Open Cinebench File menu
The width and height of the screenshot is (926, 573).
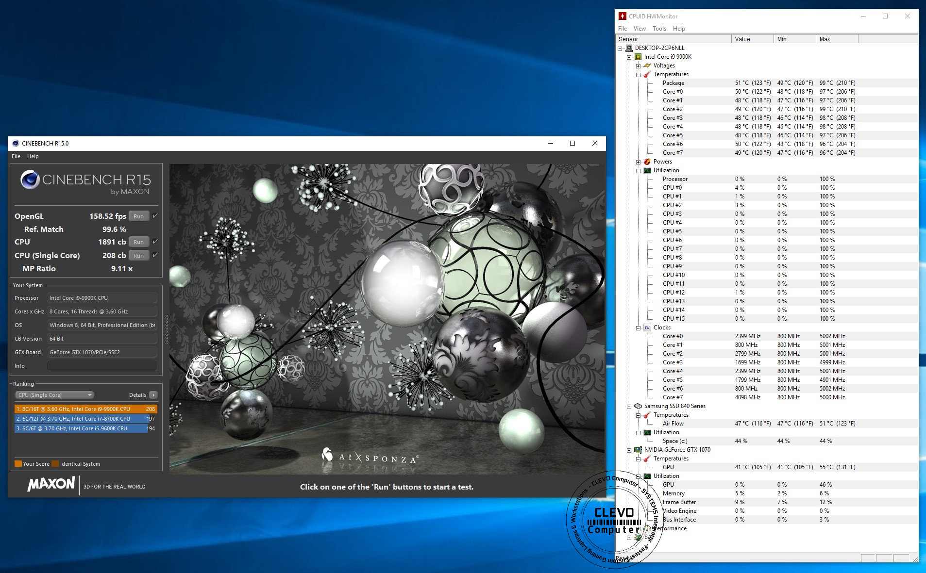16,156
